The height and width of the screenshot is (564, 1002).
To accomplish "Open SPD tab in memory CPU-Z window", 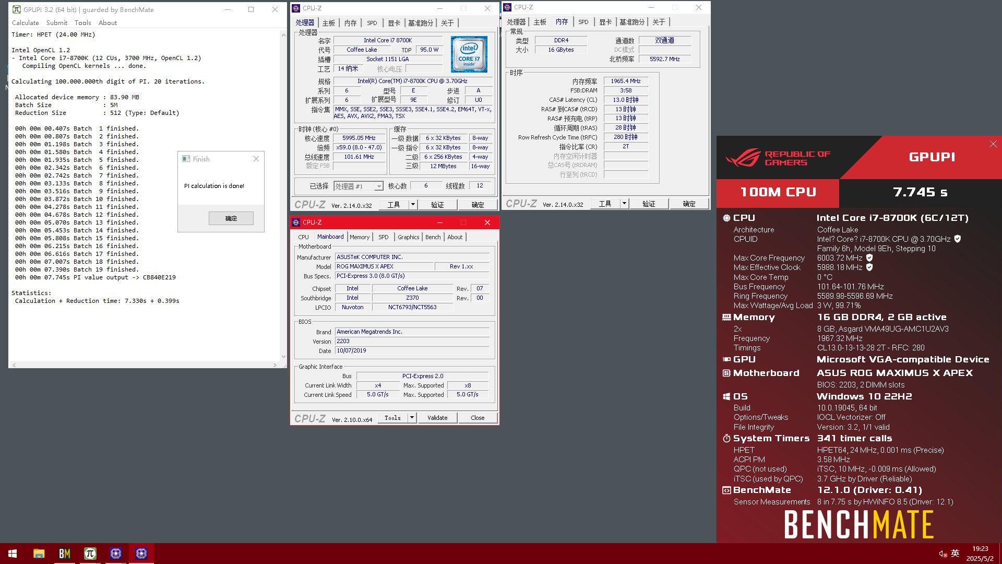I will click(583, 22).
